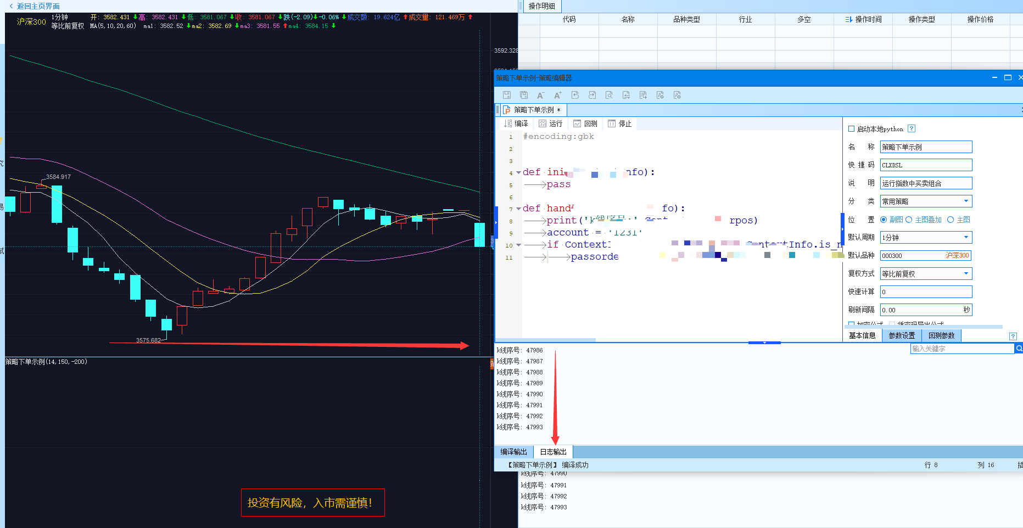
Task: Click the undo icon in editor toolbar
Action: pos(575,95)
